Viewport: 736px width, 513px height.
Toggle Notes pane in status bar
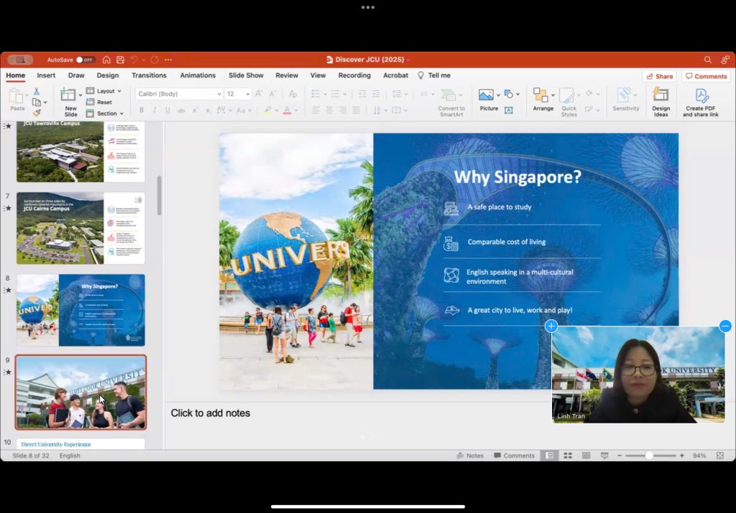(x=470, y=456)
